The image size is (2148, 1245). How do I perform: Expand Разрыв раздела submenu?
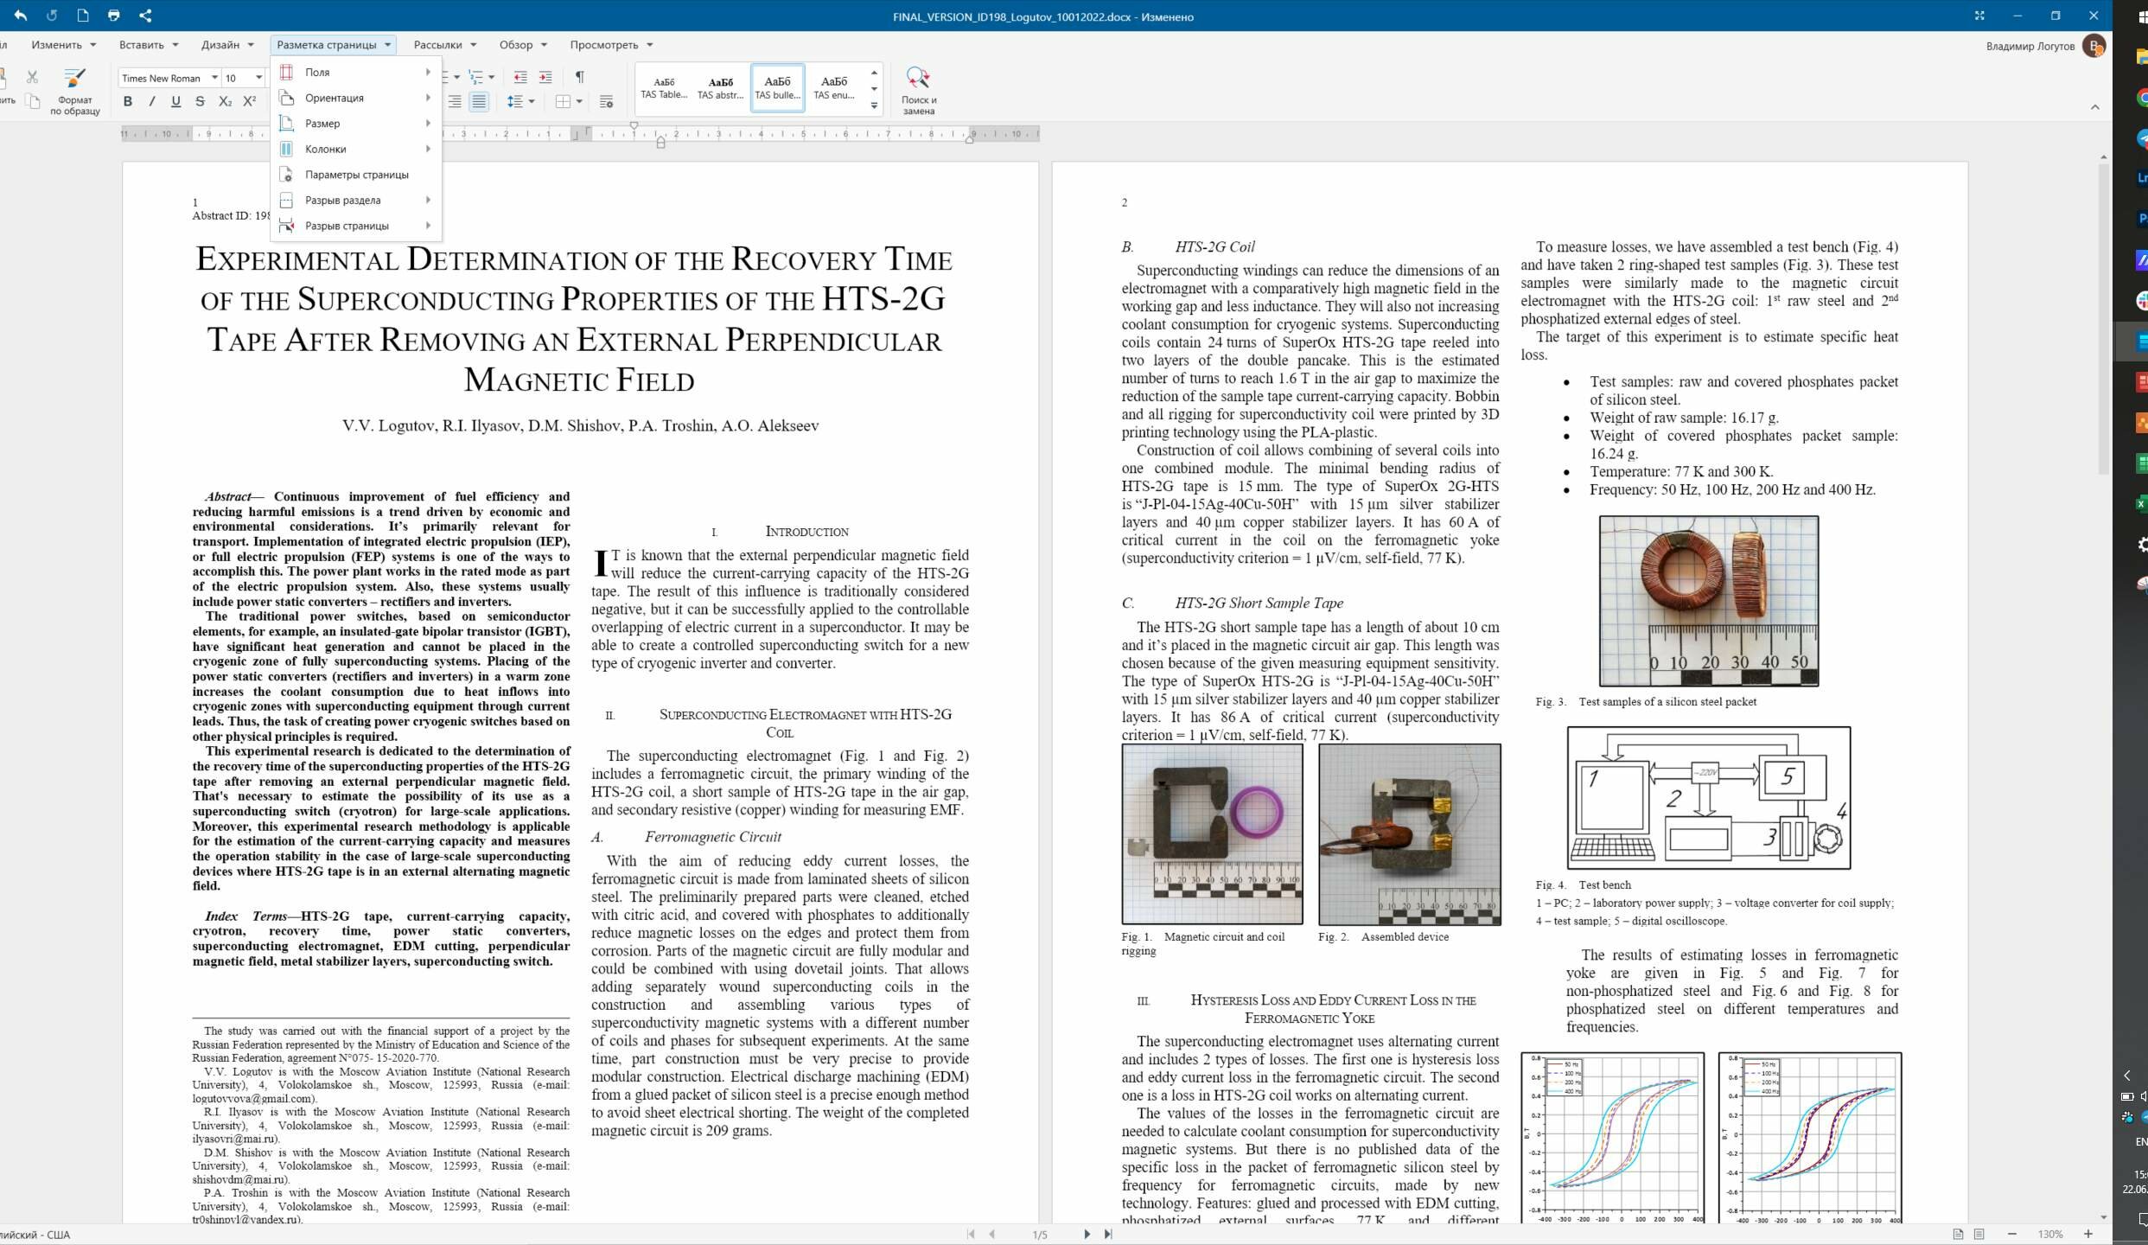coord(356,200)
